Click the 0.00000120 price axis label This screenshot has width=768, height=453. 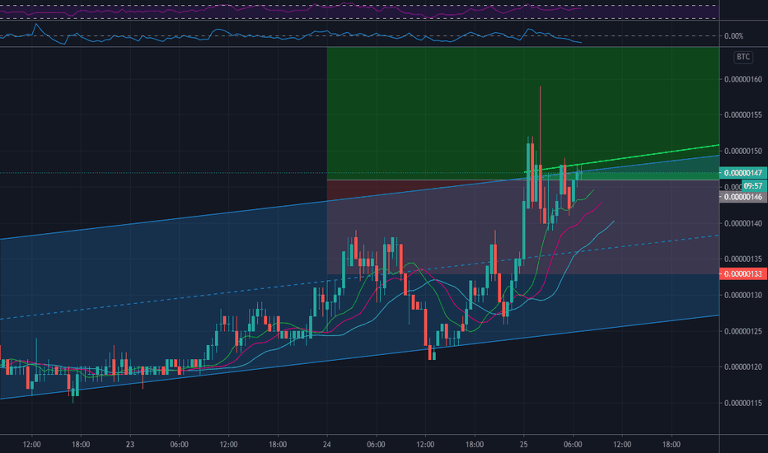click(x=743, y=367)
